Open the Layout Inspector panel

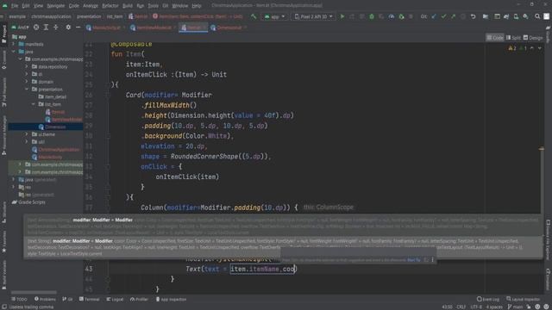(523, 299)
